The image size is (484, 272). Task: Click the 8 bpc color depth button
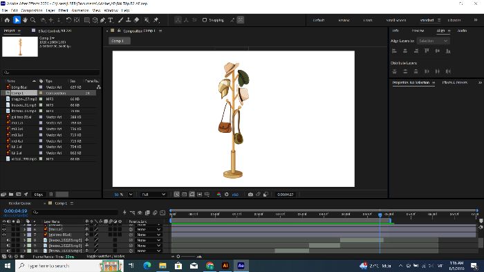(39, 194)
